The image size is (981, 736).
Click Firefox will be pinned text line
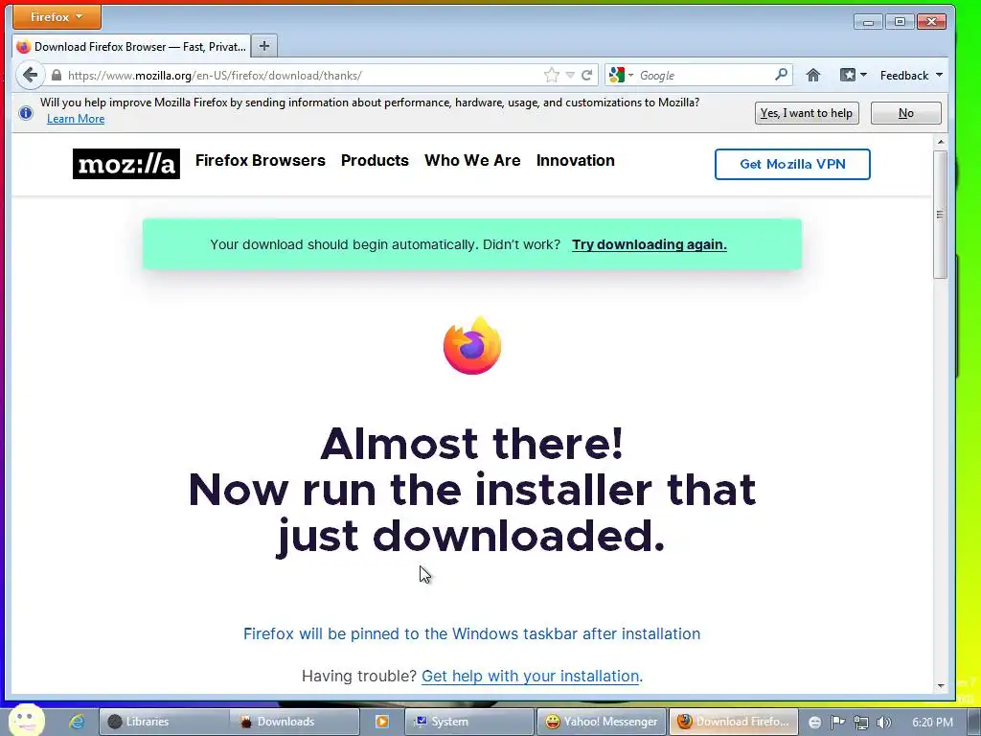coord(471,633)
